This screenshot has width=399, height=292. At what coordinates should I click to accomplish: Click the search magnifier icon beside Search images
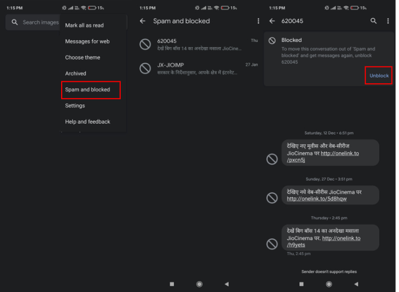coord(15,22)
